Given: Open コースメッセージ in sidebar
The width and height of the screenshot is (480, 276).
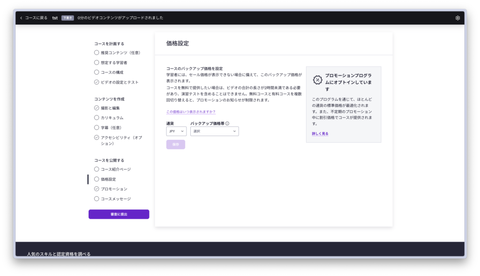Looking at the screenshot, I should coord(115,199).
